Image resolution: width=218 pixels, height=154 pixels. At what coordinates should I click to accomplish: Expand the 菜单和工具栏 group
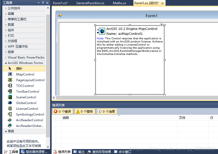(x=24, y=19)
